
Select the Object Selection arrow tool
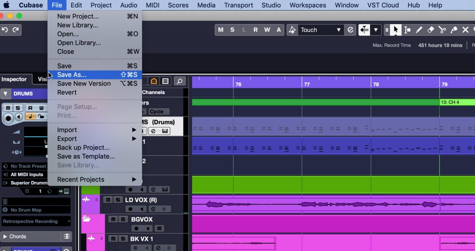(x=396, y=30)
